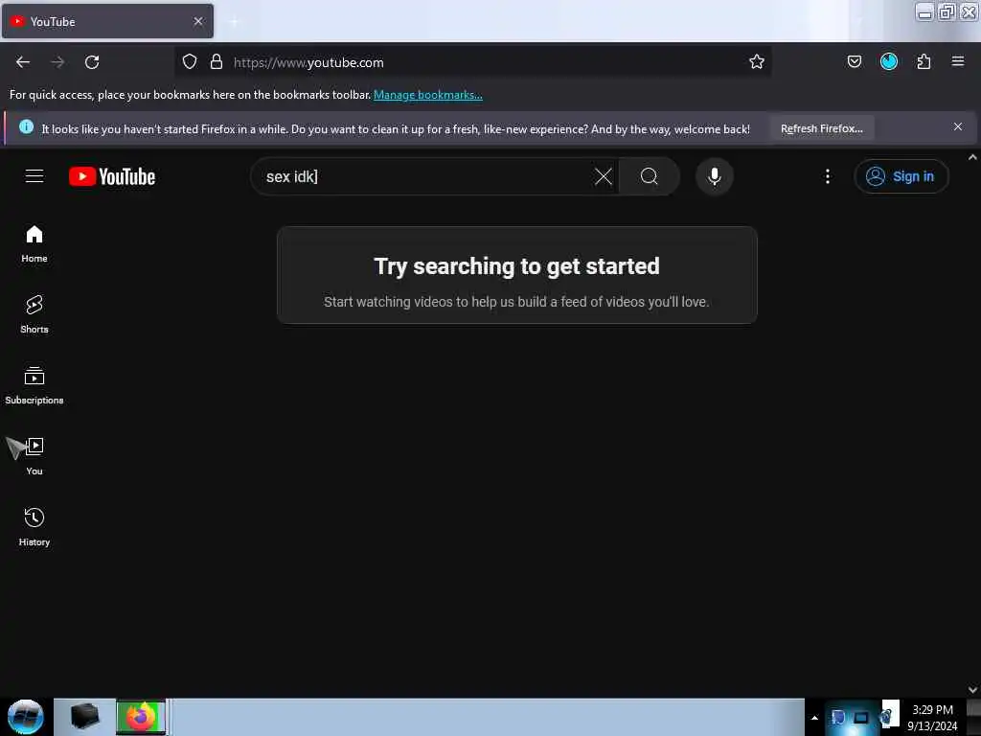
Task: Click the page scrollbar up arrow
Action: (x=972, y=158)
